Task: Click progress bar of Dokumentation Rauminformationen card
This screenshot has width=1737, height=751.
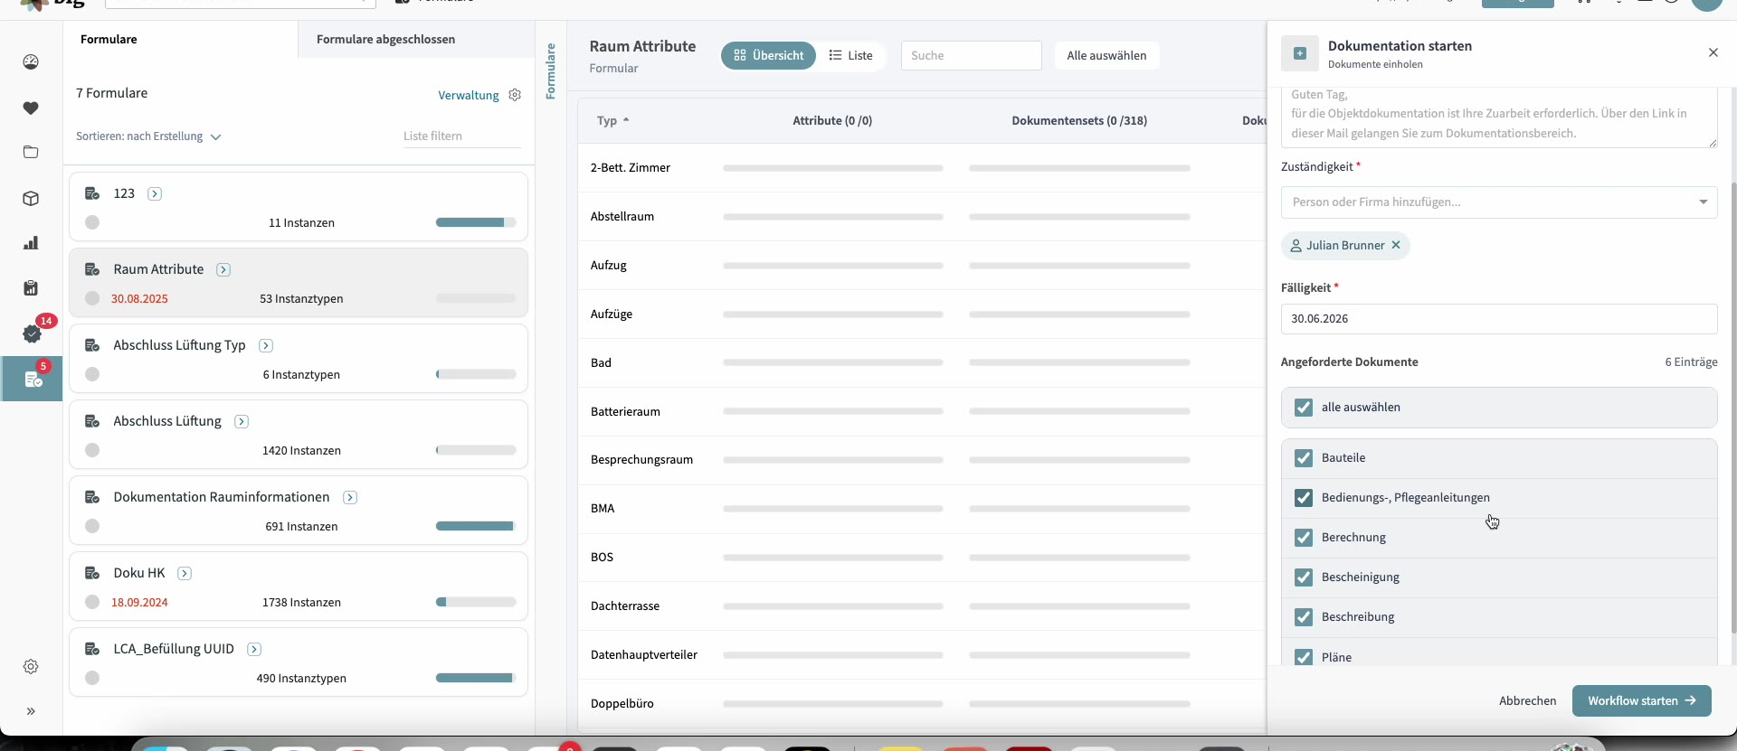Action: click(x=476, y=526)
